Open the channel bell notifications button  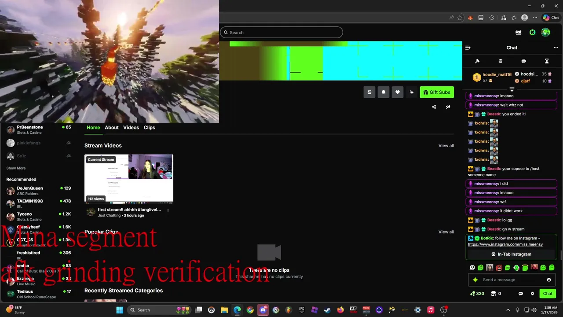pyautogui.click(x=384, y=92)
